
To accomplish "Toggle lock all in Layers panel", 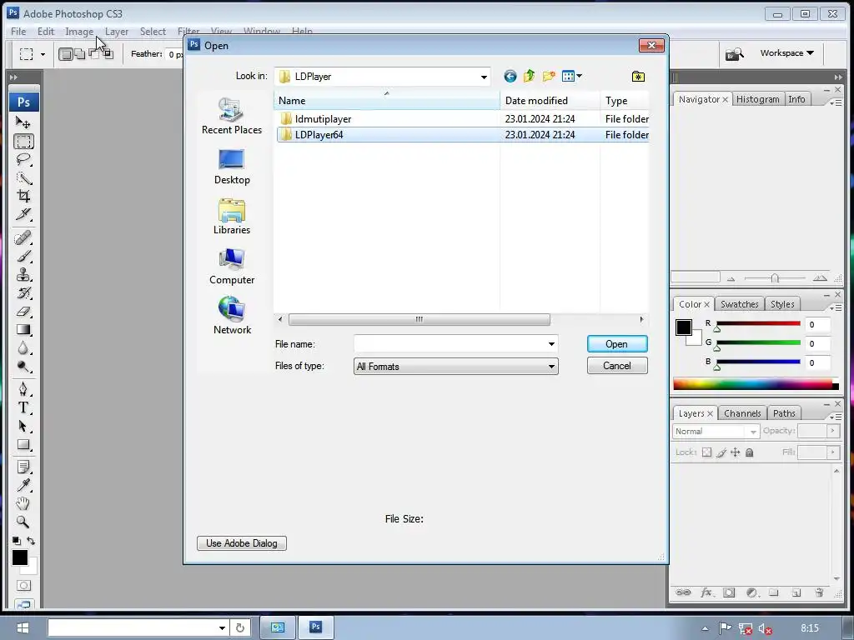I will (750, 452).
